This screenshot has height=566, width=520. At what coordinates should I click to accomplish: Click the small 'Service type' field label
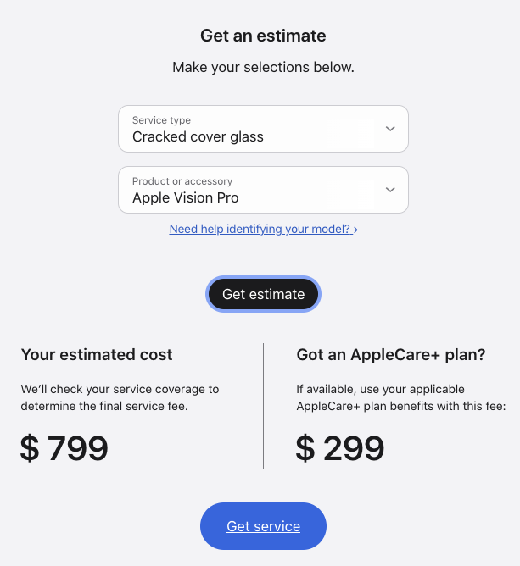click(161, 120)
